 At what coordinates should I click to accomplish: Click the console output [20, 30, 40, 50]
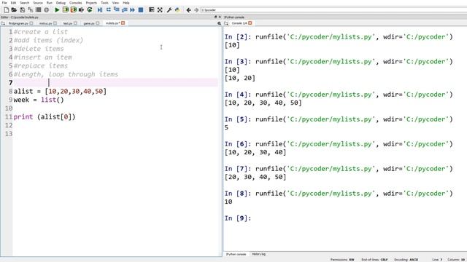click(x=255, y=177)
